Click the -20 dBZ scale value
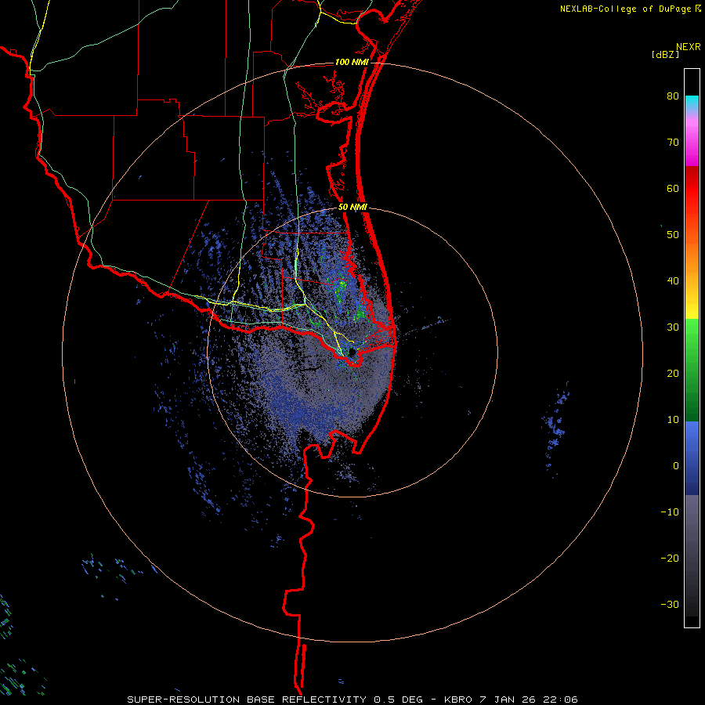 pos(670,559)
